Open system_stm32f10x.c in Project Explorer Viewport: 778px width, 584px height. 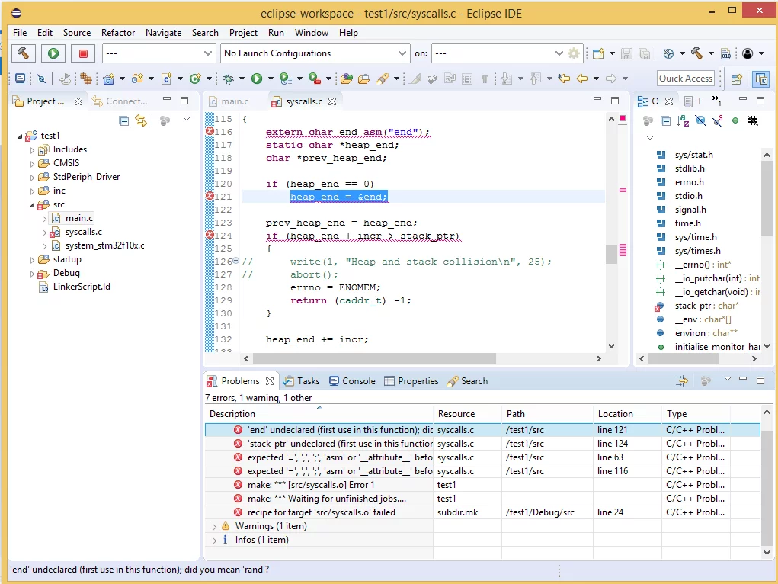pyautogui.click(x=104, y=245)
